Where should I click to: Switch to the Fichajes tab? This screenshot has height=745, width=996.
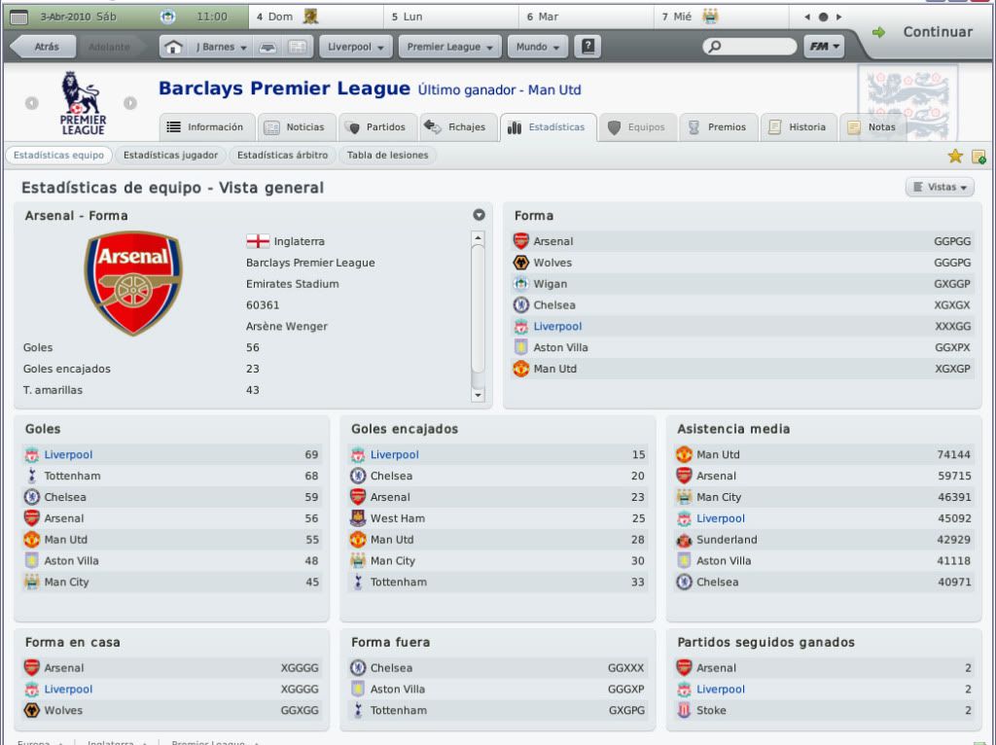[x=455, y=127]
